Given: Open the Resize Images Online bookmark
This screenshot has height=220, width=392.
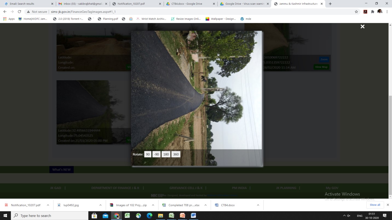Looking at the screenshot, I should pyautogui.click(x=186, y=19).
